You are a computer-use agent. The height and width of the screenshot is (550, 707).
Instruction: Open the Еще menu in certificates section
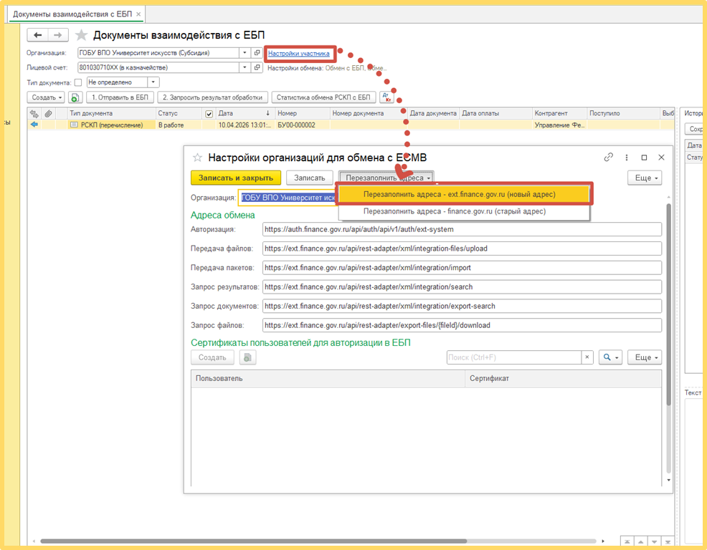point(645,357)
